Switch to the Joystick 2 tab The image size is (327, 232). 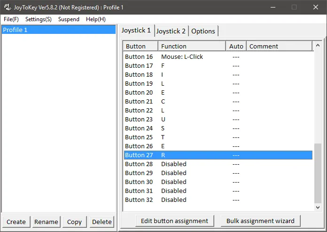coord(171,32)
